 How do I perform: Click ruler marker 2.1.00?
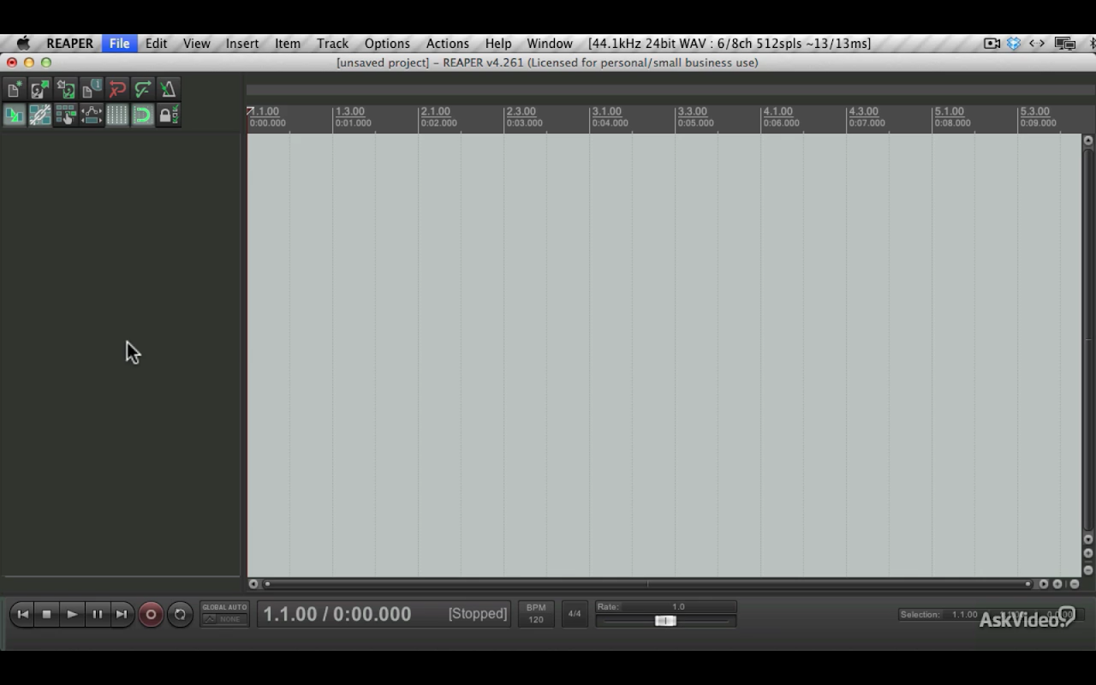(436, 111)
